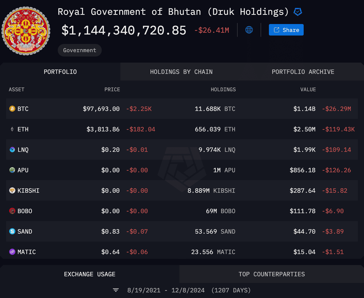The image size is (364, 298).
Task: Click the BOBO token icon
Action: pyautogui.click(x=12, y=211)
